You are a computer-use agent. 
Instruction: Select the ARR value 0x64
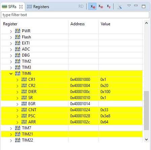(104, 122)
